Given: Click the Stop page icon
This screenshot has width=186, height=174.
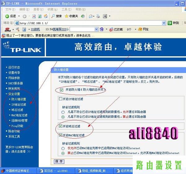Looking at the screenshot, I should click(34, 16).
